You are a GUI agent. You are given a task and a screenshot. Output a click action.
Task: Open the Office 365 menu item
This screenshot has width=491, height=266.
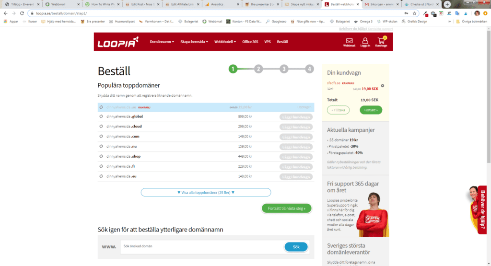pyautogui.click(x=250, y=42)
